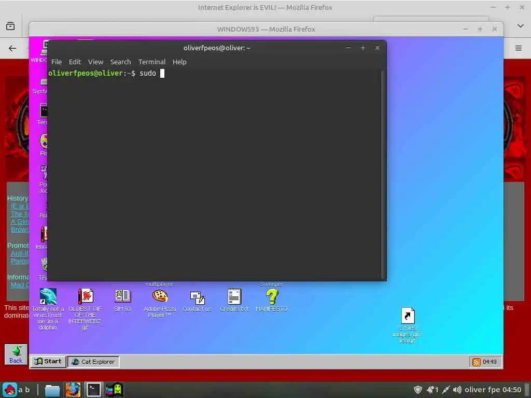Maximize the terminal window with plus button
This screenshot has width=531, height=398.
(362, 48)
